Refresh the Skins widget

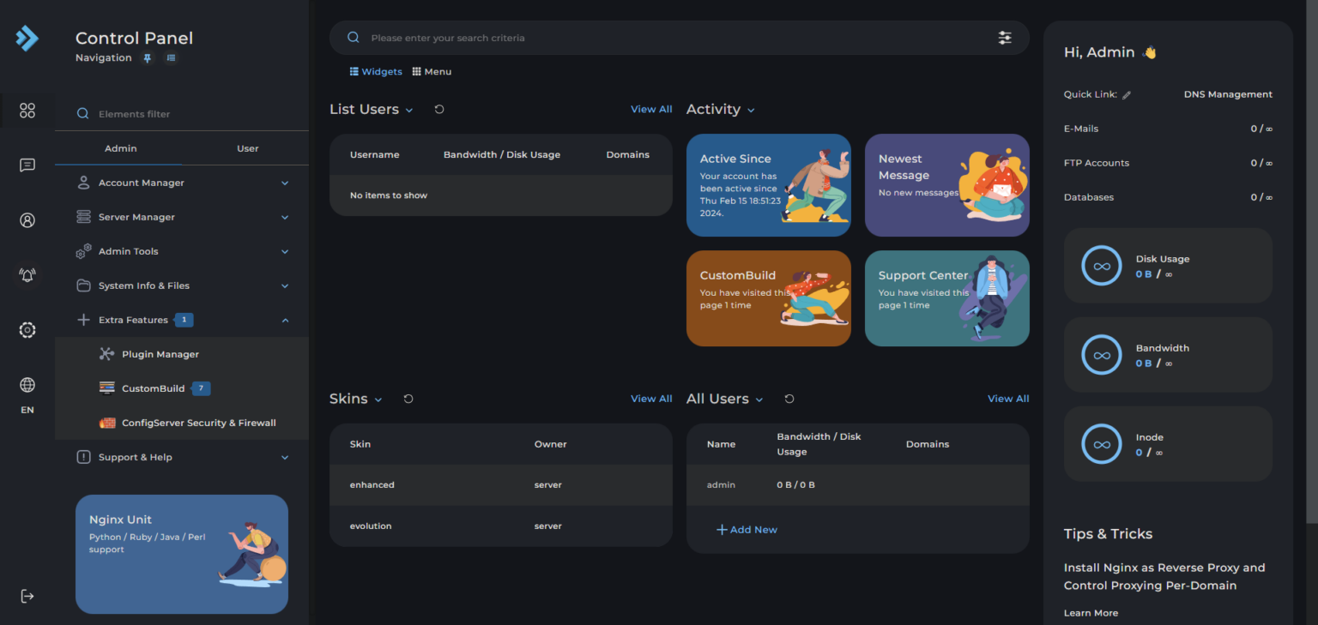408,399
